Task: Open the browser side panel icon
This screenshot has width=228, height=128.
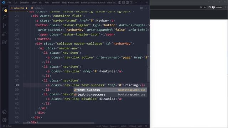Action: [209, 7]
